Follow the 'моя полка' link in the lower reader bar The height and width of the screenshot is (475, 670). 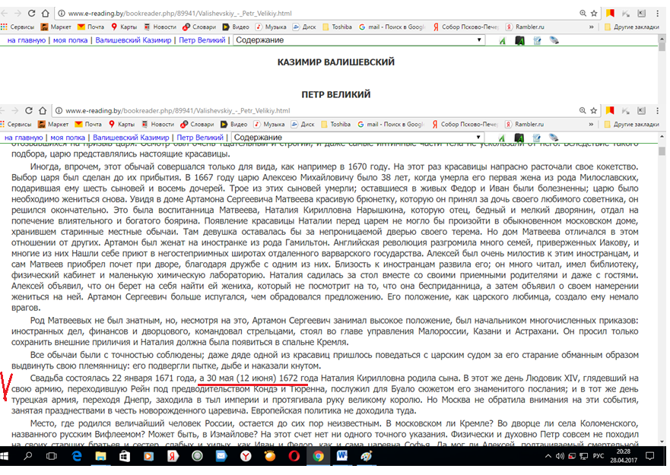(68, 138)
